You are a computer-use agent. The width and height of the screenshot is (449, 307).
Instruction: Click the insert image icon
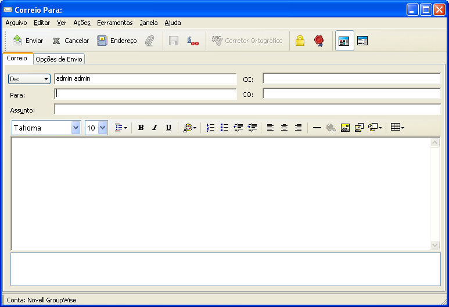345,128
